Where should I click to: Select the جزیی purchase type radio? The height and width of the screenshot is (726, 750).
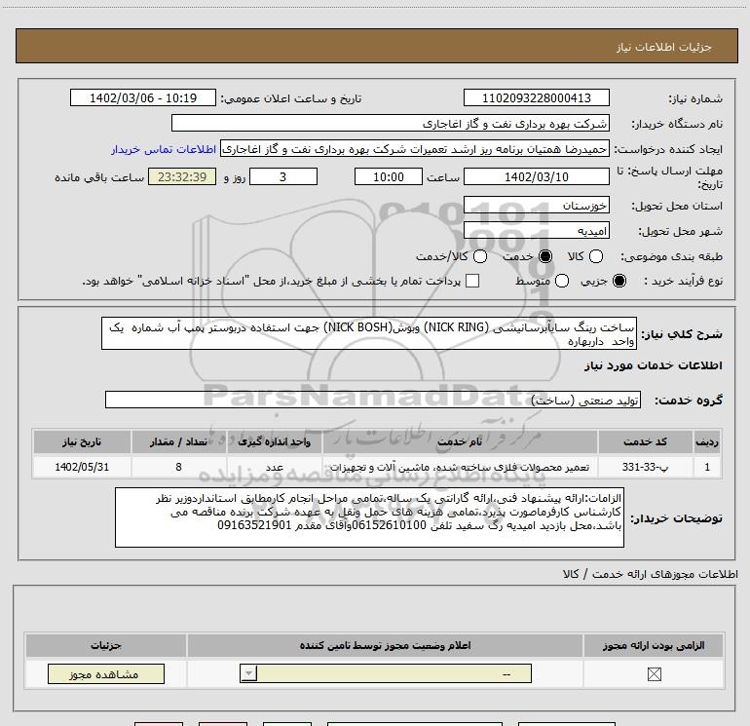click(x=619, y=281)
